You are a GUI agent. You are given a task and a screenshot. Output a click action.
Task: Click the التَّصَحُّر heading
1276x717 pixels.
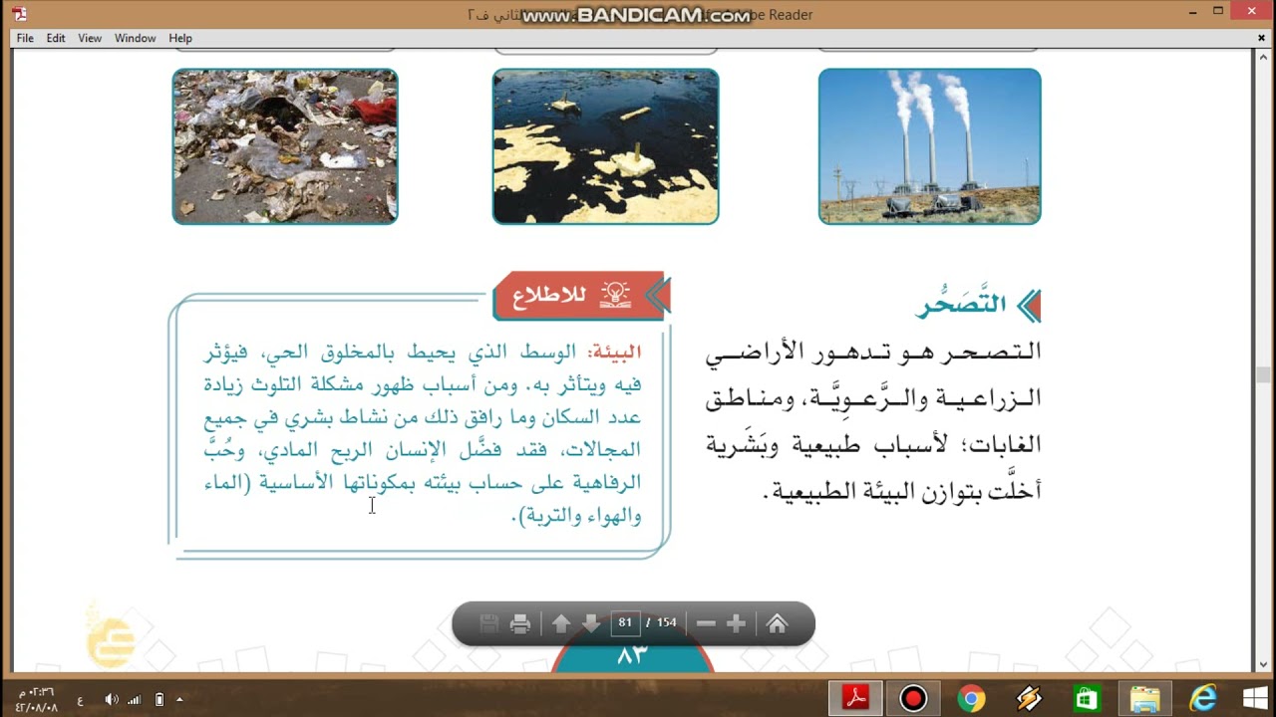(962, 305)
